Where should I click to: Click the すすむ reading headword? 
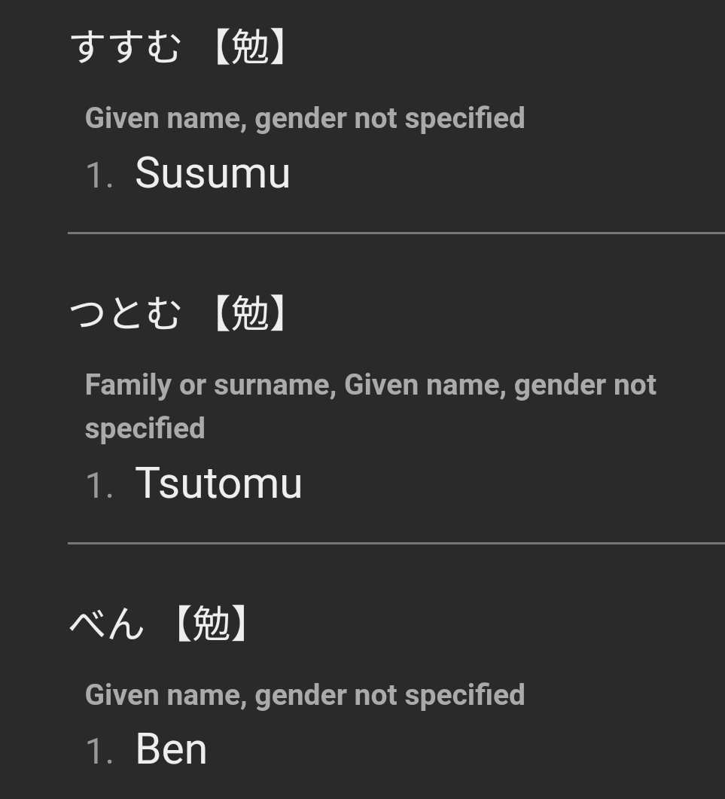point(125,47)
